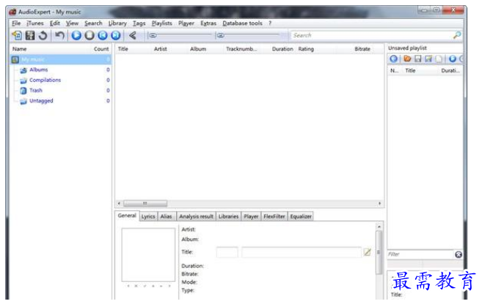Switch to the Equalizer tab
The height and width of the screenshot is (304, 482).
(x=301, y=217)
